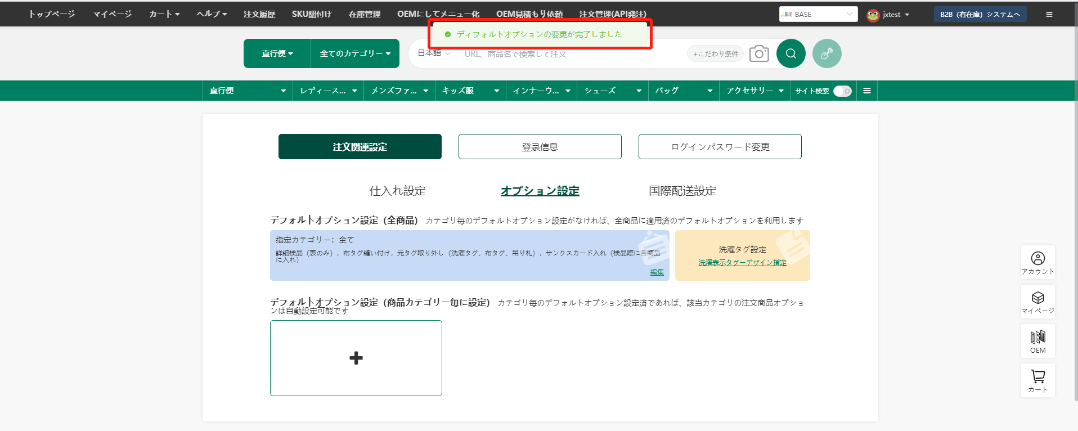The image size is (1078, 431).
Task: Click the camera image search icon
Action: (758, 53)
